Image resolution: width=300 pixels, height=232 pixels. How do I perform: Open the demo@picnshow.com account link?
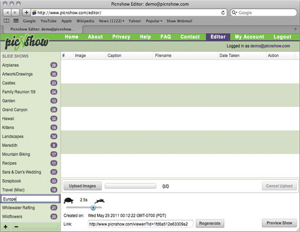click(x=270, y=46)
